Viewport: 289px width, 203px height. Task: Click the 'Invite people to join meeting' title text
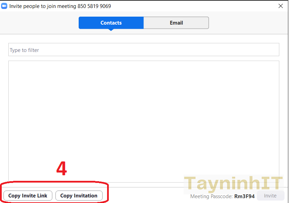45,6
